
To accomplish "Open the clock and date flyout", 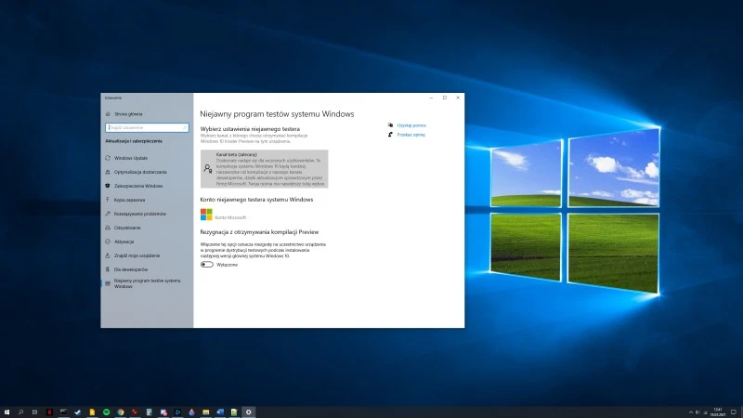I will tap(717, 412).
